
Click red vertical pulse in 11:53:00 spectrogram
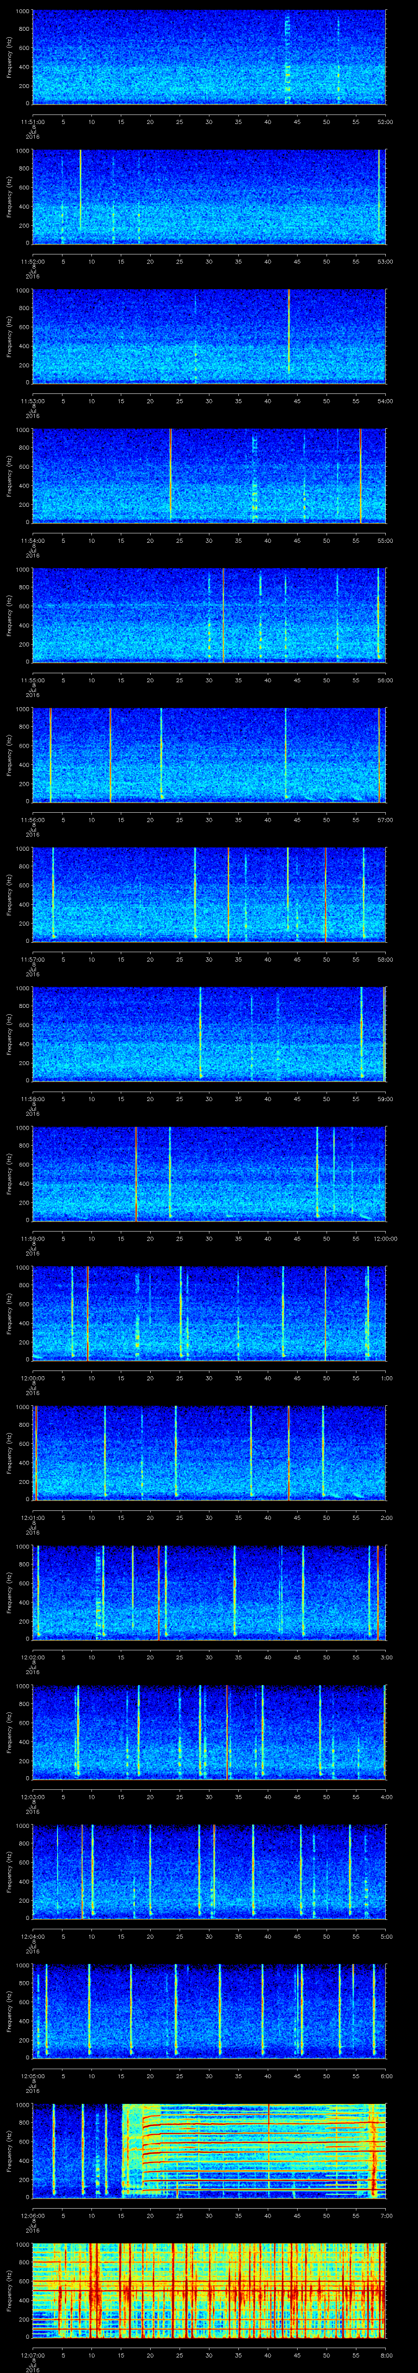click(289, 332)
